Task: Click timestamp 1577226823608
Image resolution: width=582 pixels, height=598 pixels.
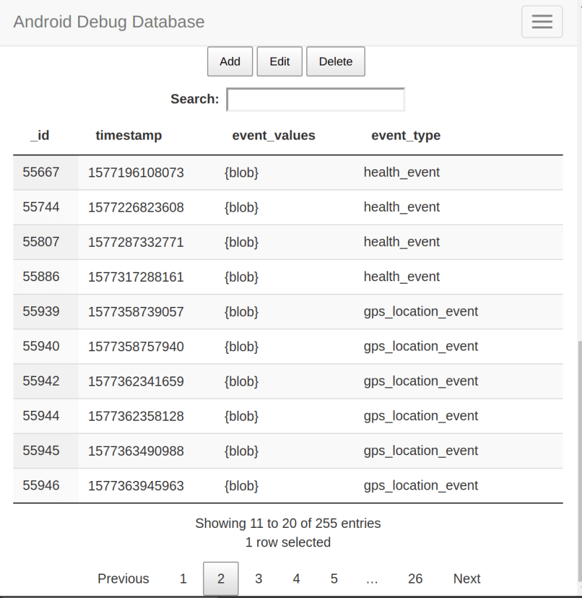Action: [136, 208]
